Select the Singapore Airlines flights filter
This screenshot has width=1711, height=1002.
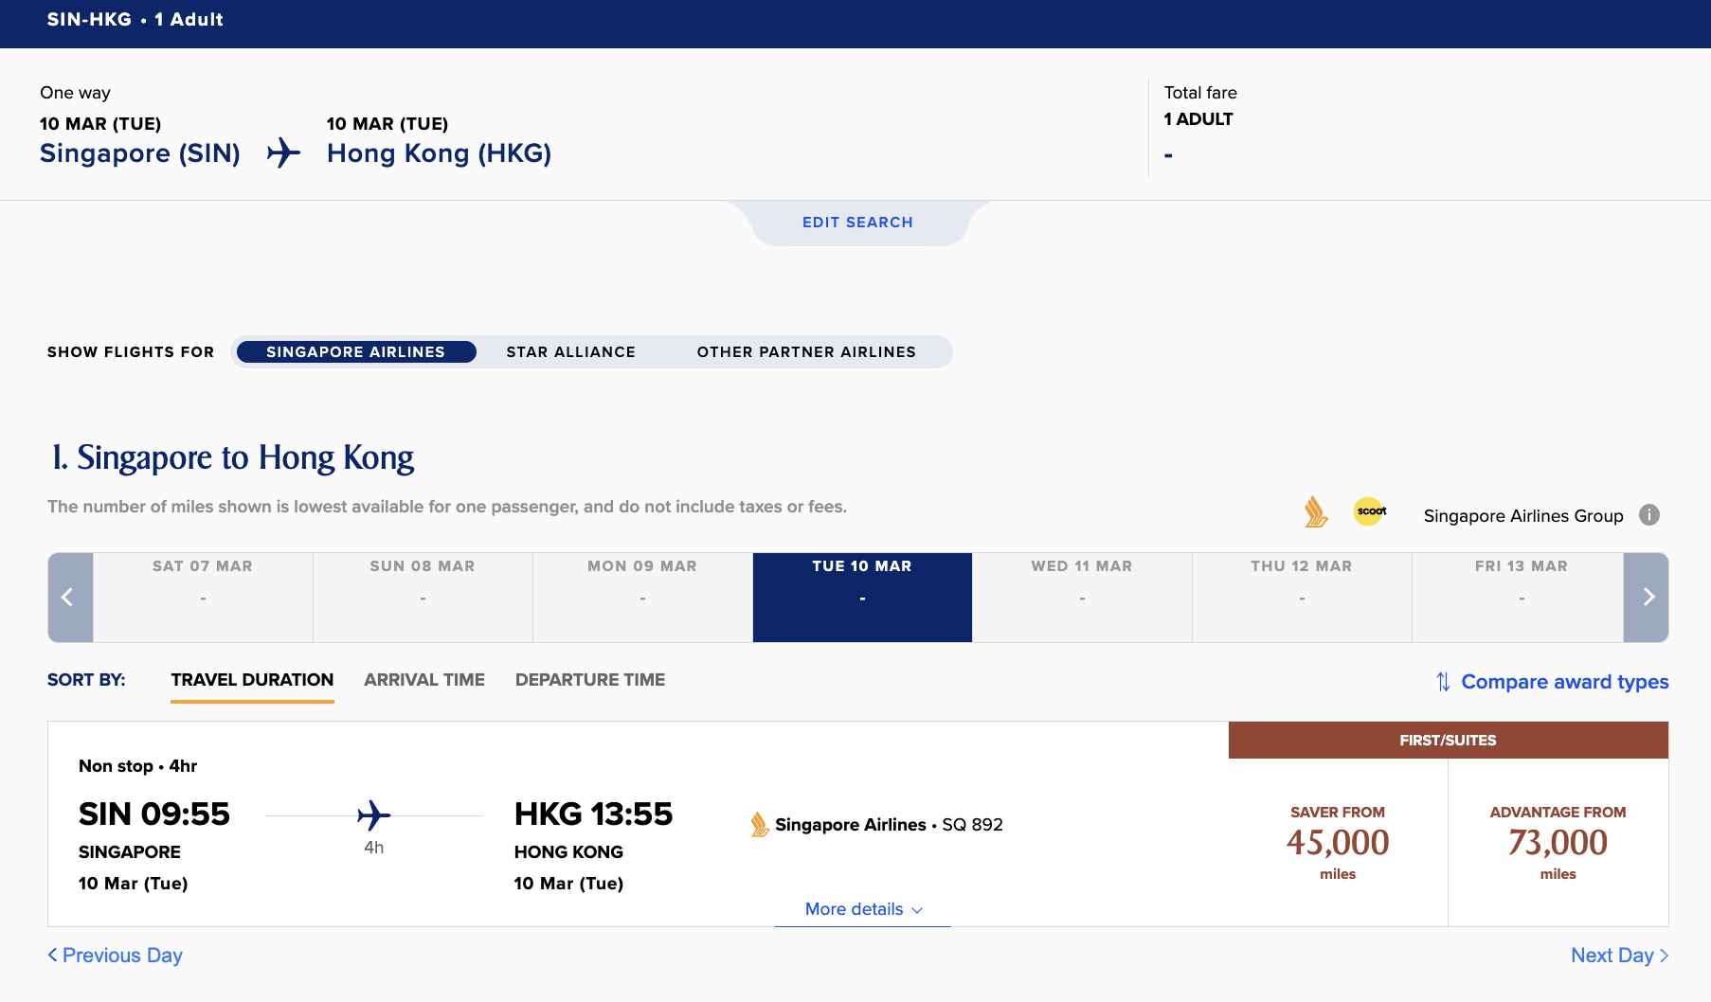pyautogui.click(x=355, y=352)
